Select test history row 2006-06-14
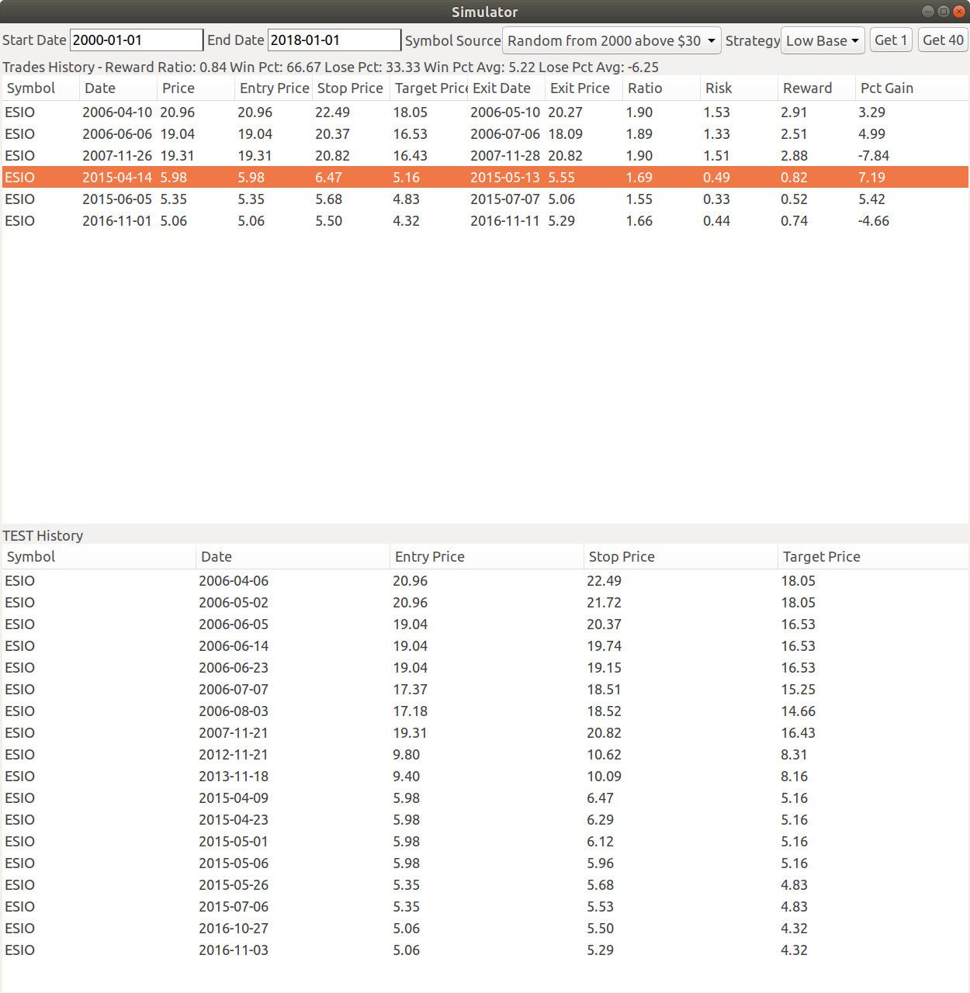970x993 pixels. 485,646
